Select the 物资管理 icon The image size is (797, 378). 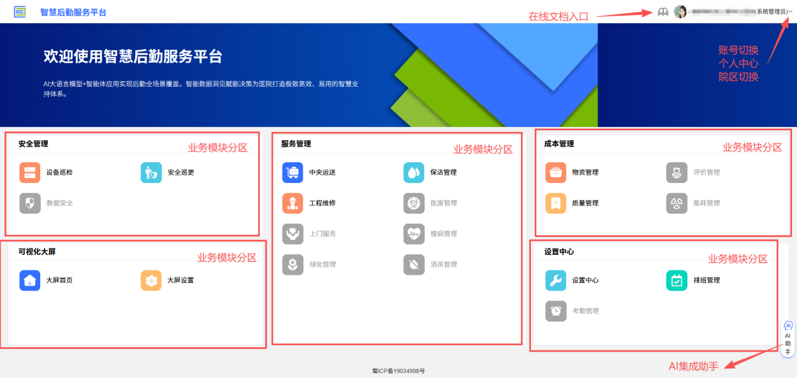pyautogui.click(x=555, y=172)
